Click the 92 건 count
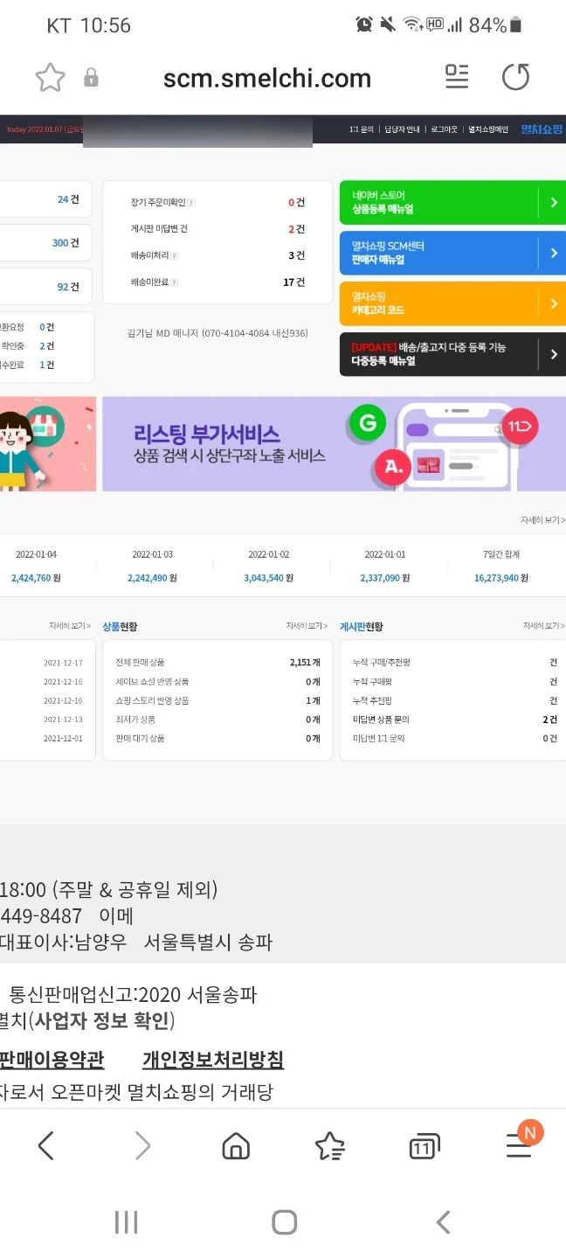The image size is (566, 1259). (x=68, y=287)
